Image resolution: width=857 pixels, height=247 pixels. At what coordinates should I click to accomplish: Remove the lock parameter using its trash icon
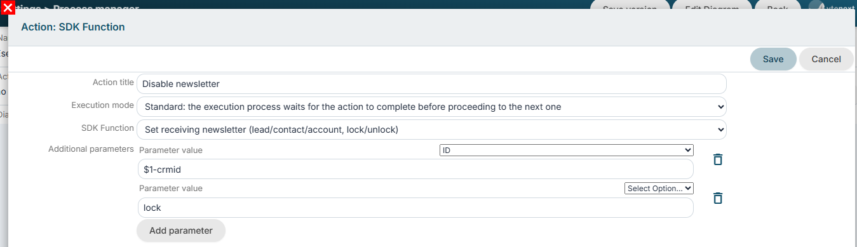tap(718, 198)
